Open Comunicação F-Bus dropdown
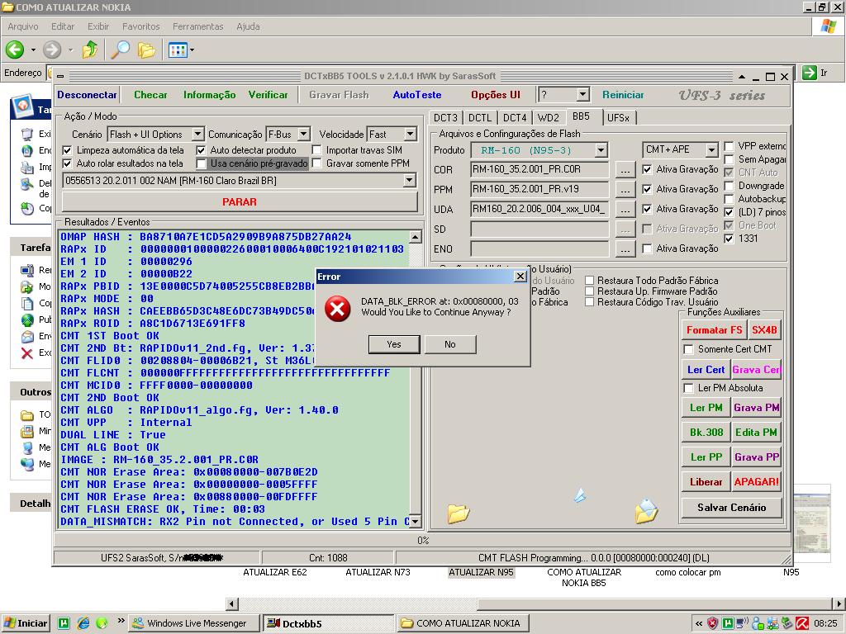This screenshot has height=634, width=846. coord(304,134)
